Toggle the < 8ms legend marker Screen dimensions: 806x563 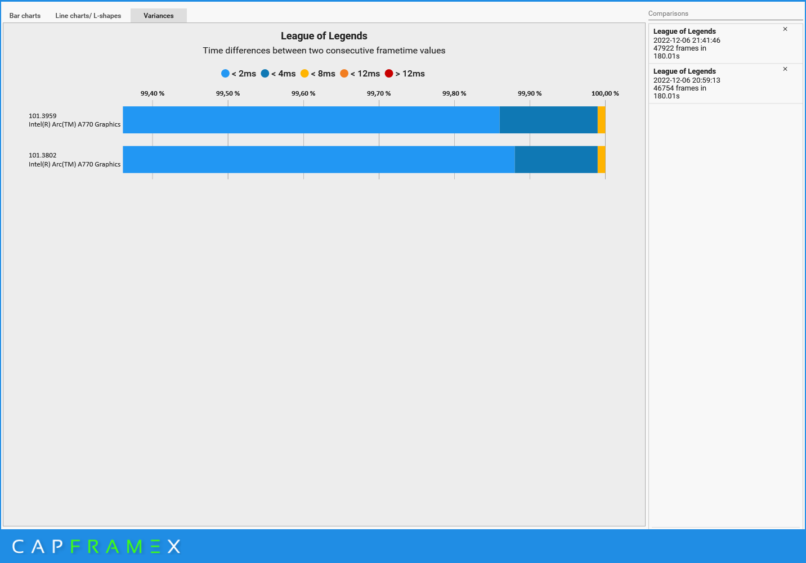(305, 74)
